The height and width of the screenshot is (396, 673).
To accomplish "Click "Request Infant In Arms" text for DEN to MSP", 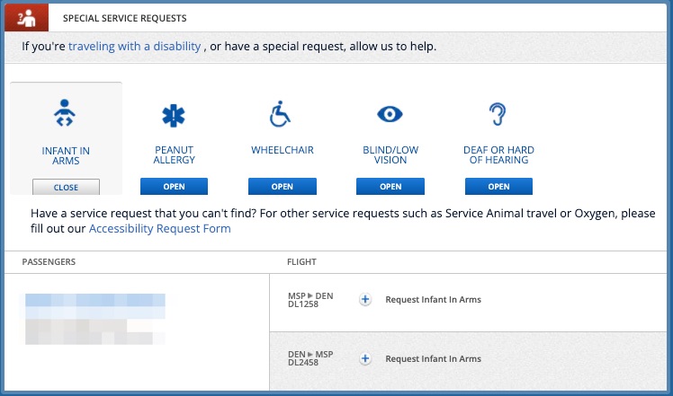I will click(433, 358).
